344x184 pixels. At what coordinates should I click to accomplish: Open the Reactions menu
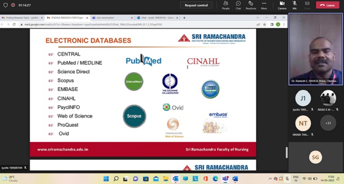251,5
